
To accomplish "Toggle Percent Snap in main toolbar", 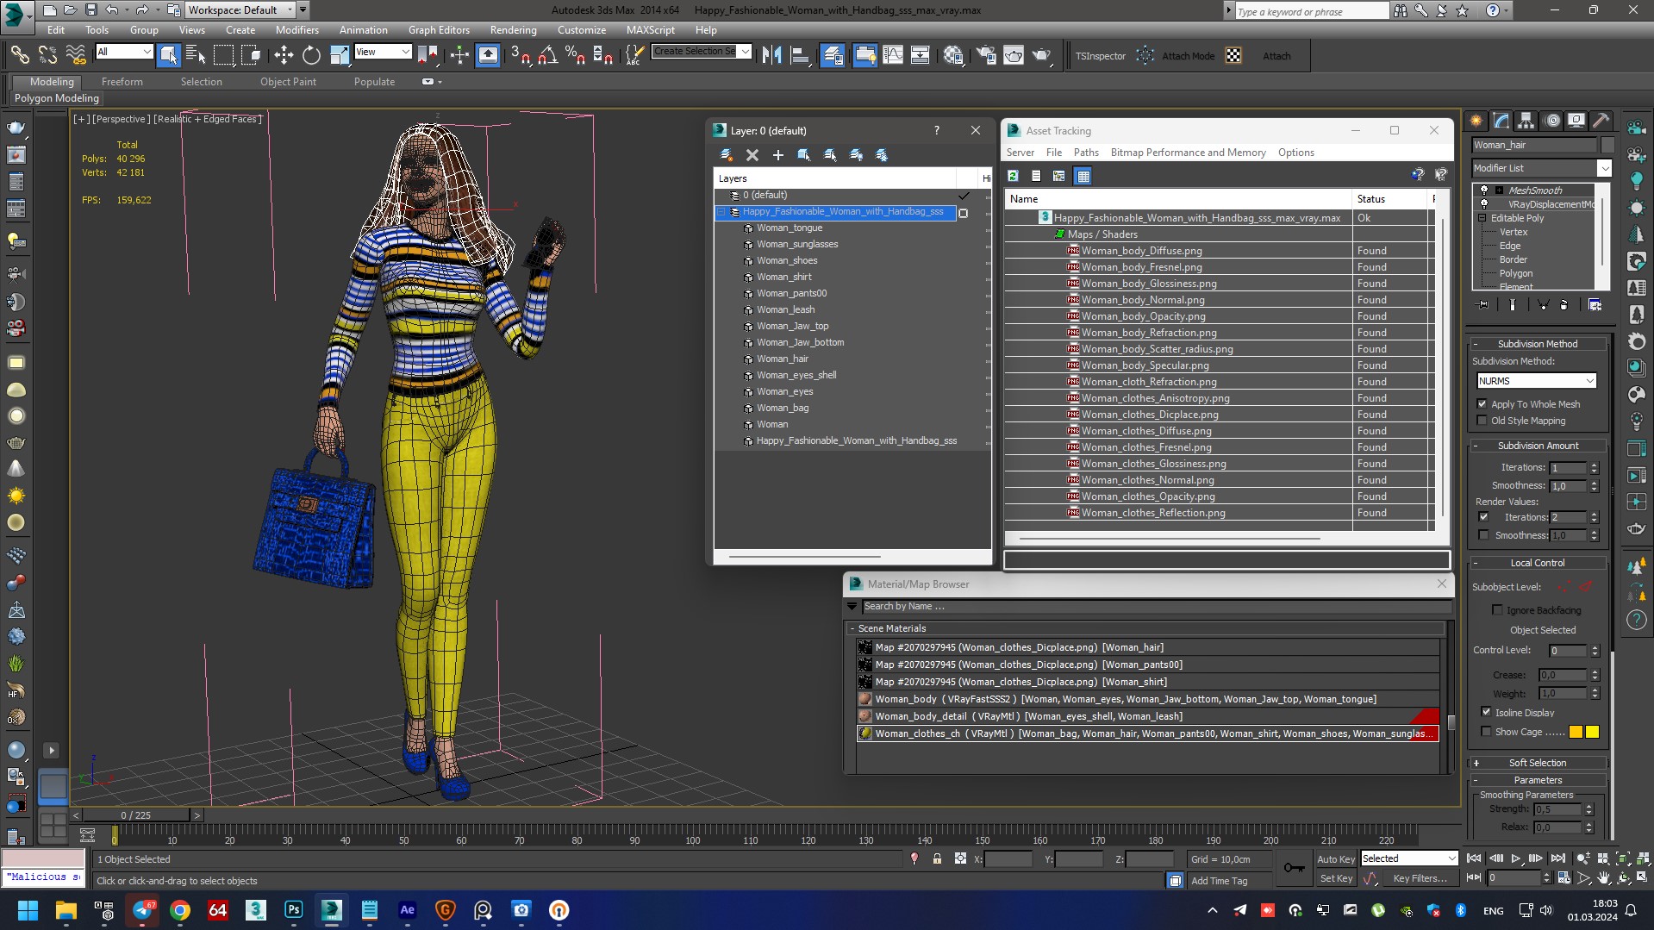I will (575, 55).
